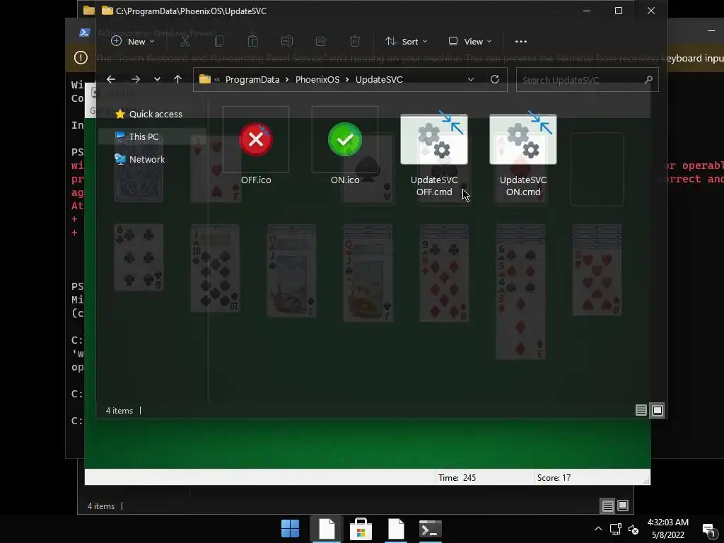
Task: Click the Solitaire Time status cell
Action: pyautogui.click(x=484, y=477)
